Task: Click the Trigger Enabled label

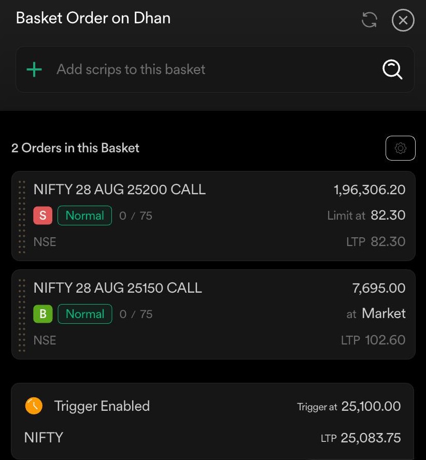Action: [102, 406]
